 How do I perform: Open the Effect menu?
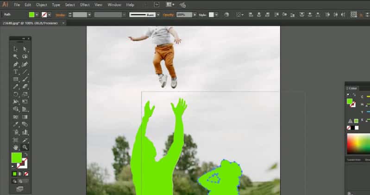tap(85, 5)
